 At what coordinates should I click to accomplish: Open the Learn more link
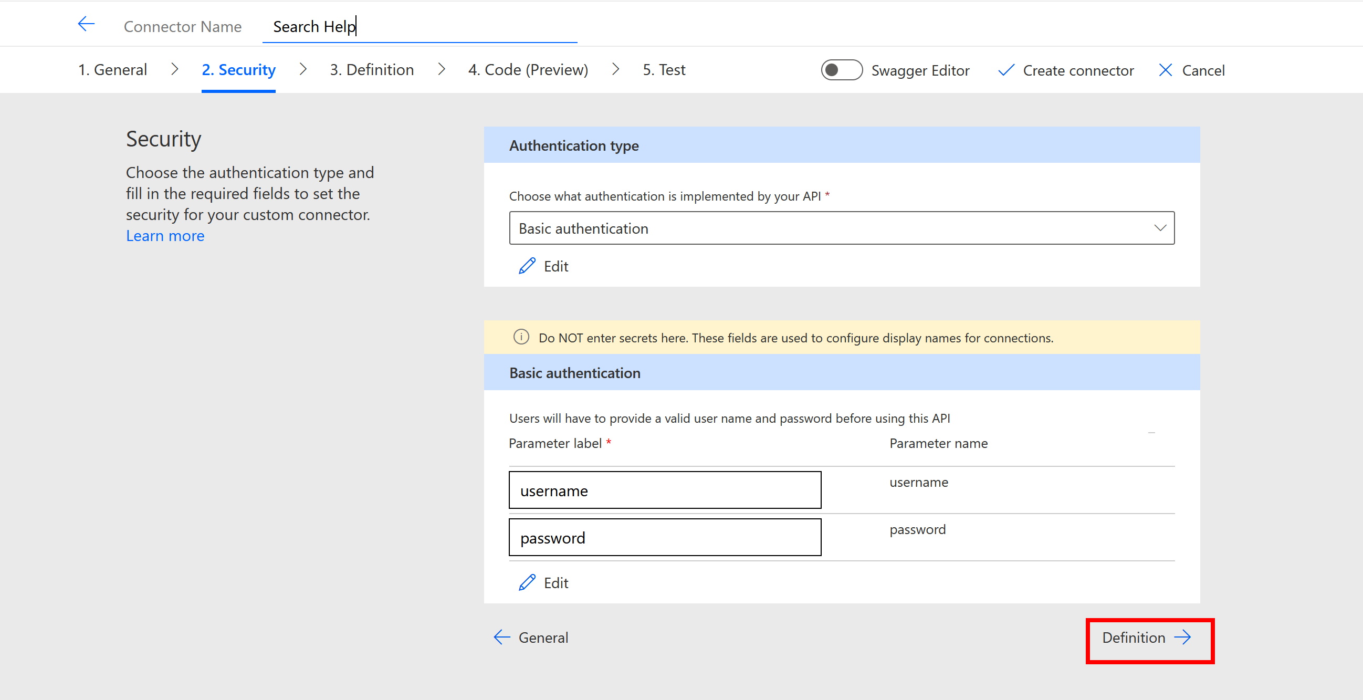coord(164,236)
